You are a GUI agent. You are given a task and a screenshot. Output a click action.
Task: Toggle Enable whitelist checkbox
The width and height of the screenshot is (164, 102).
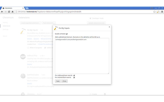tap(67, 34)
